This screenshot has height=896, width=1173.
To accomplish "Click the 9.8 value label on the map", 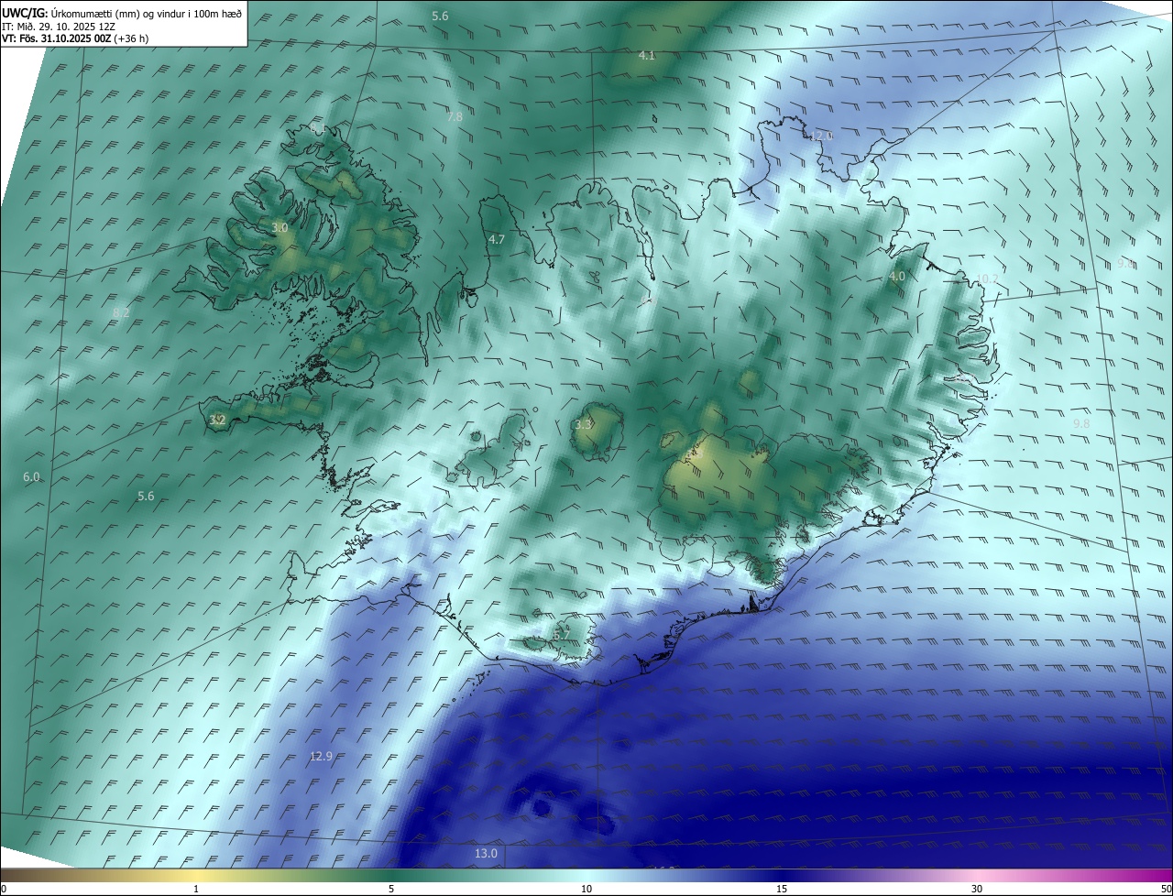I will (1081, 423).
